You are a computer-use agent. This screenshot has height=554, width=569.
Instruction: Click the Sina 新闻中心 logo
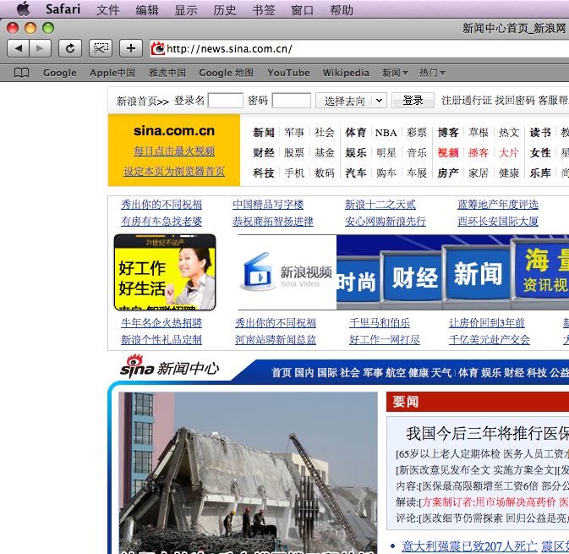pyautogui.click(x=170, y=367)
